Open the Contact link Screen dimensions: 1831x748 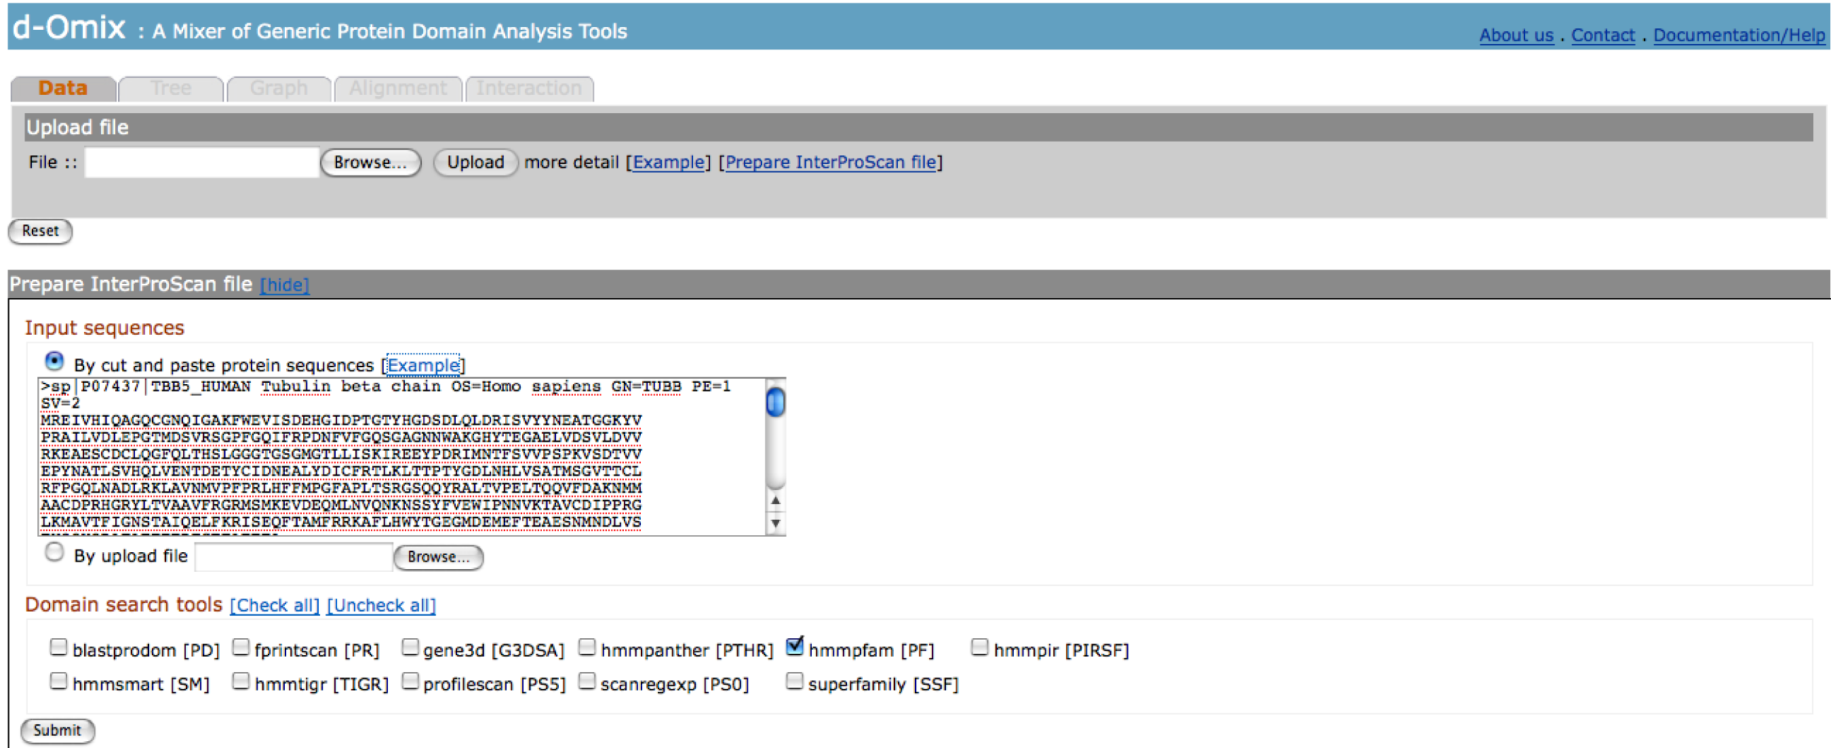coord(1603,35)
